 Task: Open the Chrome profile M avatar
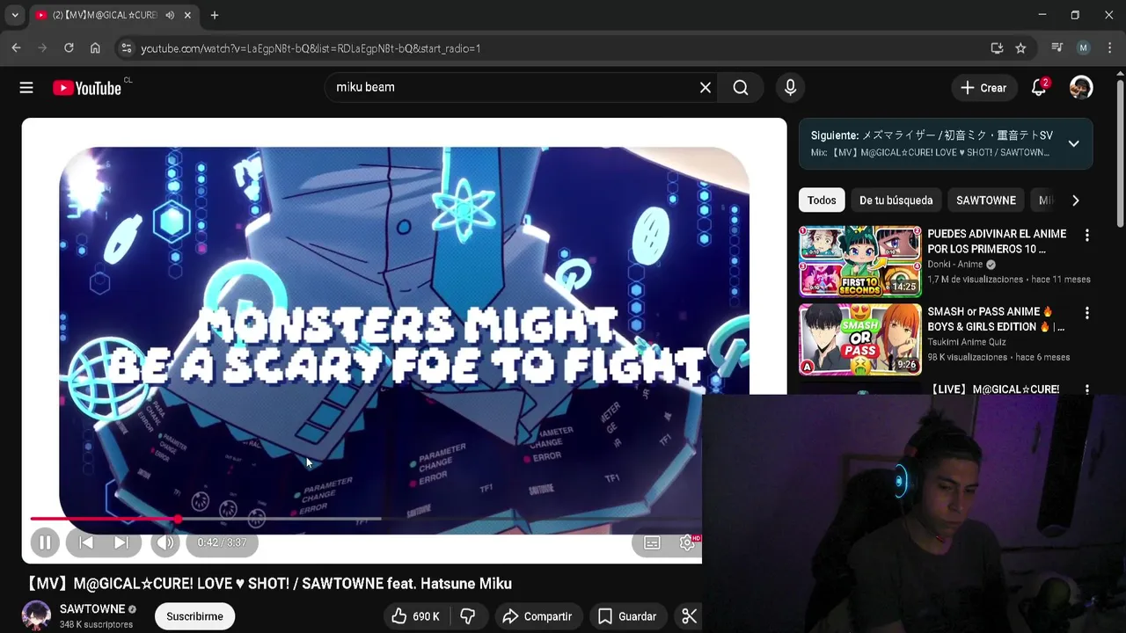coord(1084,48)
